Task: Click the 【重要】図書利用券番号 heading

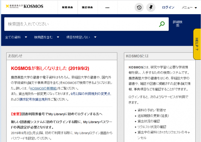Action: 57,114
